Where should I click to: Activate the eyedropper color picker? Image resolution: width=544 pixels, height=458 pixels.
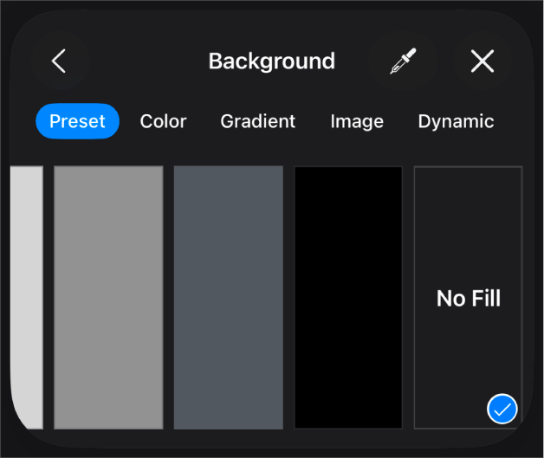click(398, 61)
